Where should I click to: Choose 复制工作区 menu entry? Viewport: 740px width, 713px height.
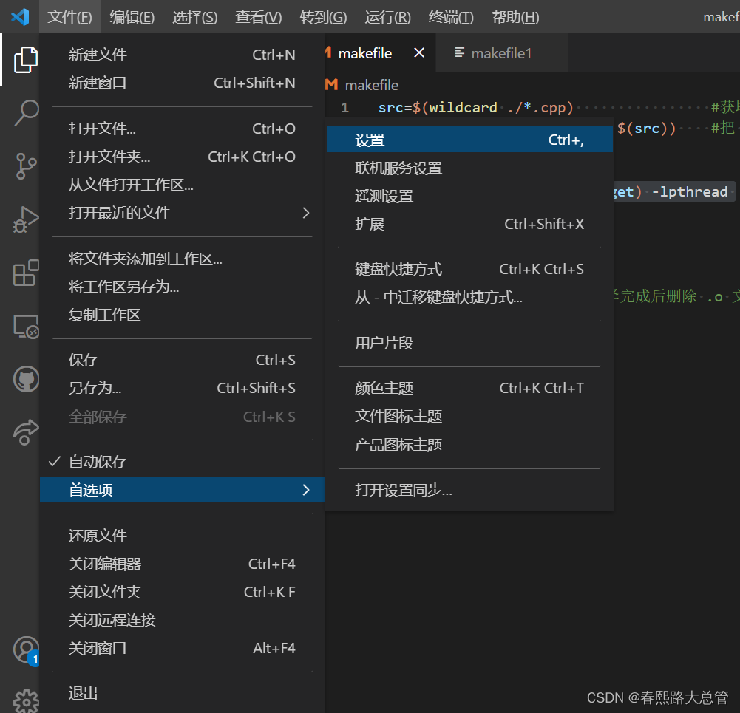(x=182, y=315)
